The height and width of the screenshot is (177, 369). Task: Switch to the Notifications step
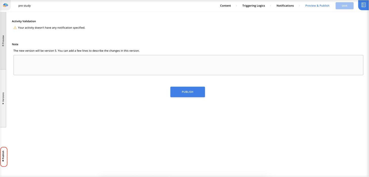[x=285, y=6]
